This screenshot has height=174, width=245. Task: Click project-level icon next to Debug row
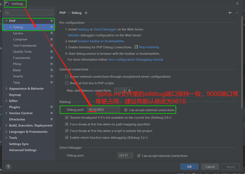point(51,27)
